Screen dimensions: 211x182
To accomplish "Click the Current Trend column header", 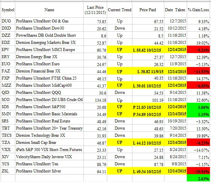I will [119, 10].
